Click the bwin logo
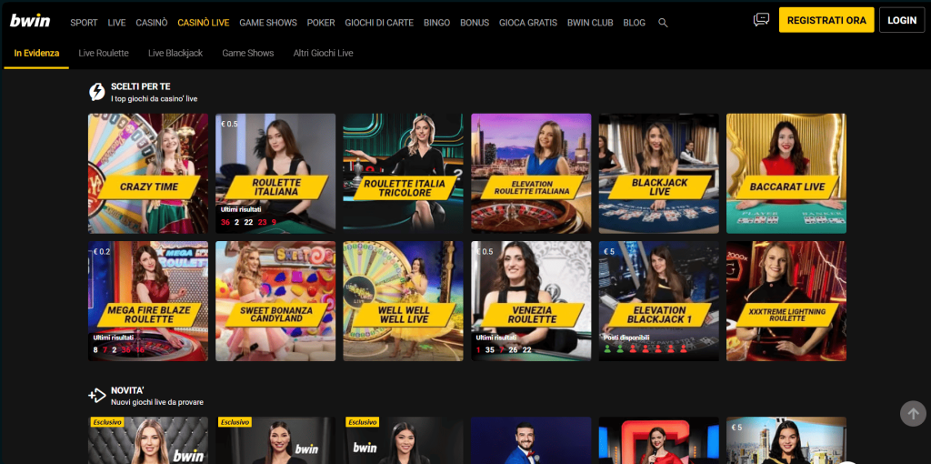This screenshot has width=931, height=464. tap(30, 21)
